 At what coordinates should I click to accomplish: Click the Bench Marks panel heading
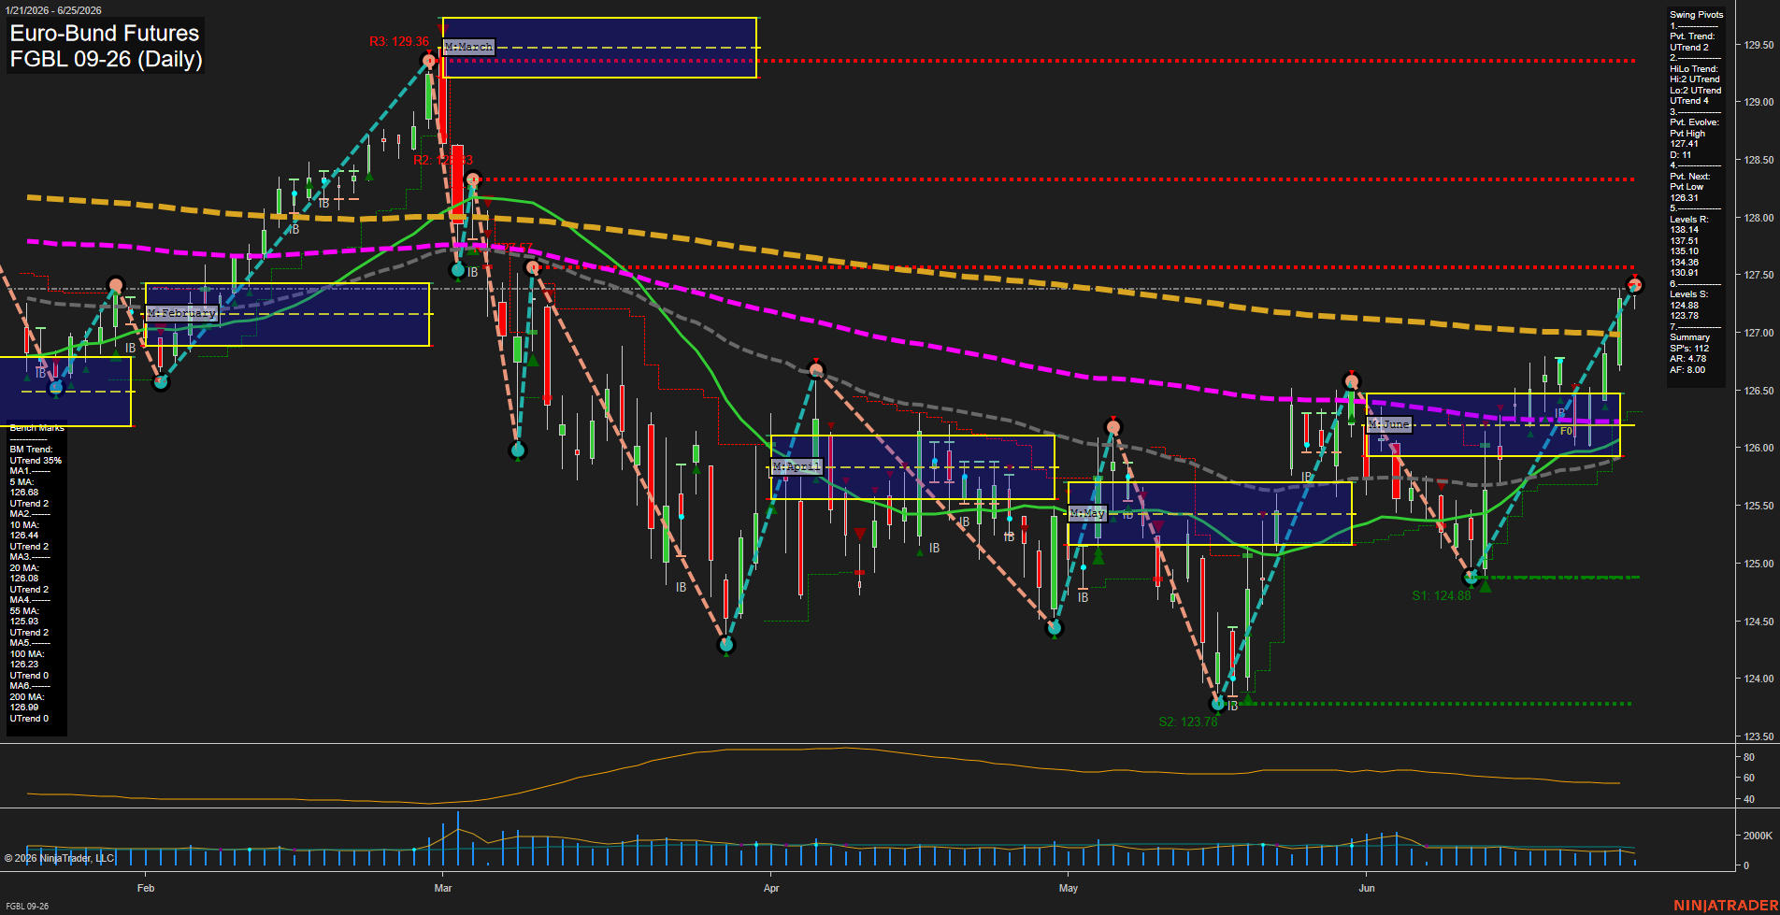pos(36,428)
